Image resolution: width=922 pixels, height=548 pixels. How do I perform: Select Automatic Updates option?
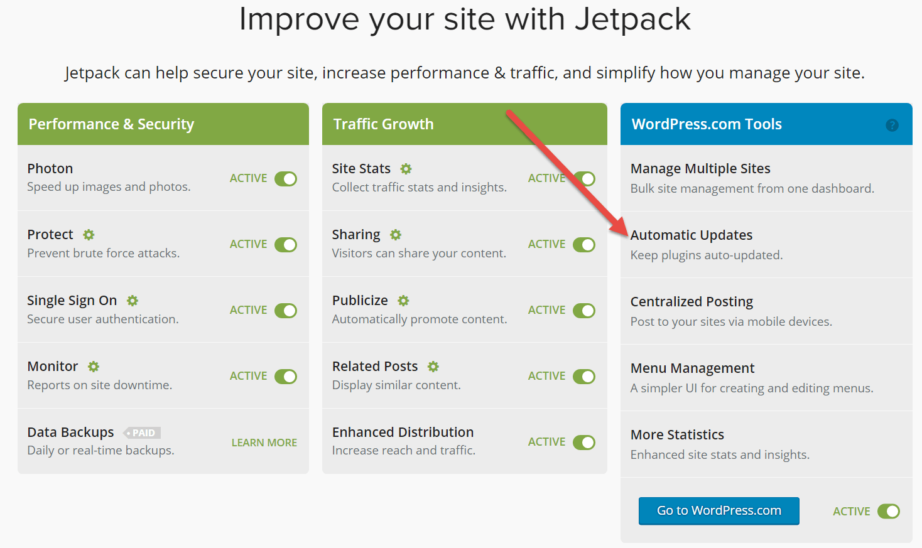click(x=691, y=235)
